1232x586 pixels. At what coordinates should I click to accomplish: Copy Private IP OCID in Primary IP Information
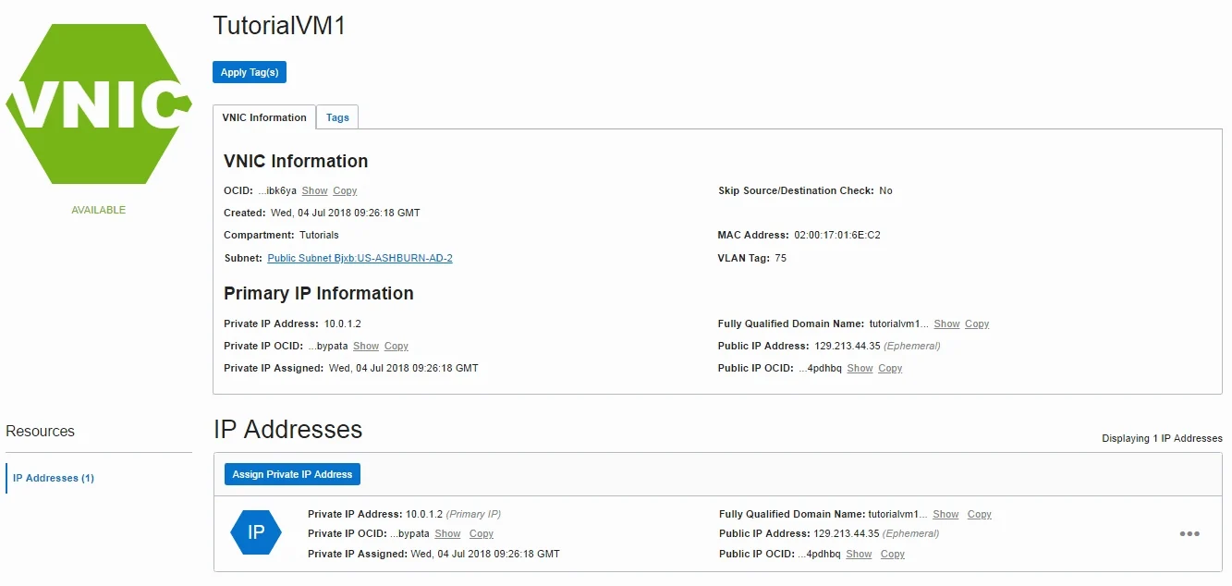tap(396, 347)
